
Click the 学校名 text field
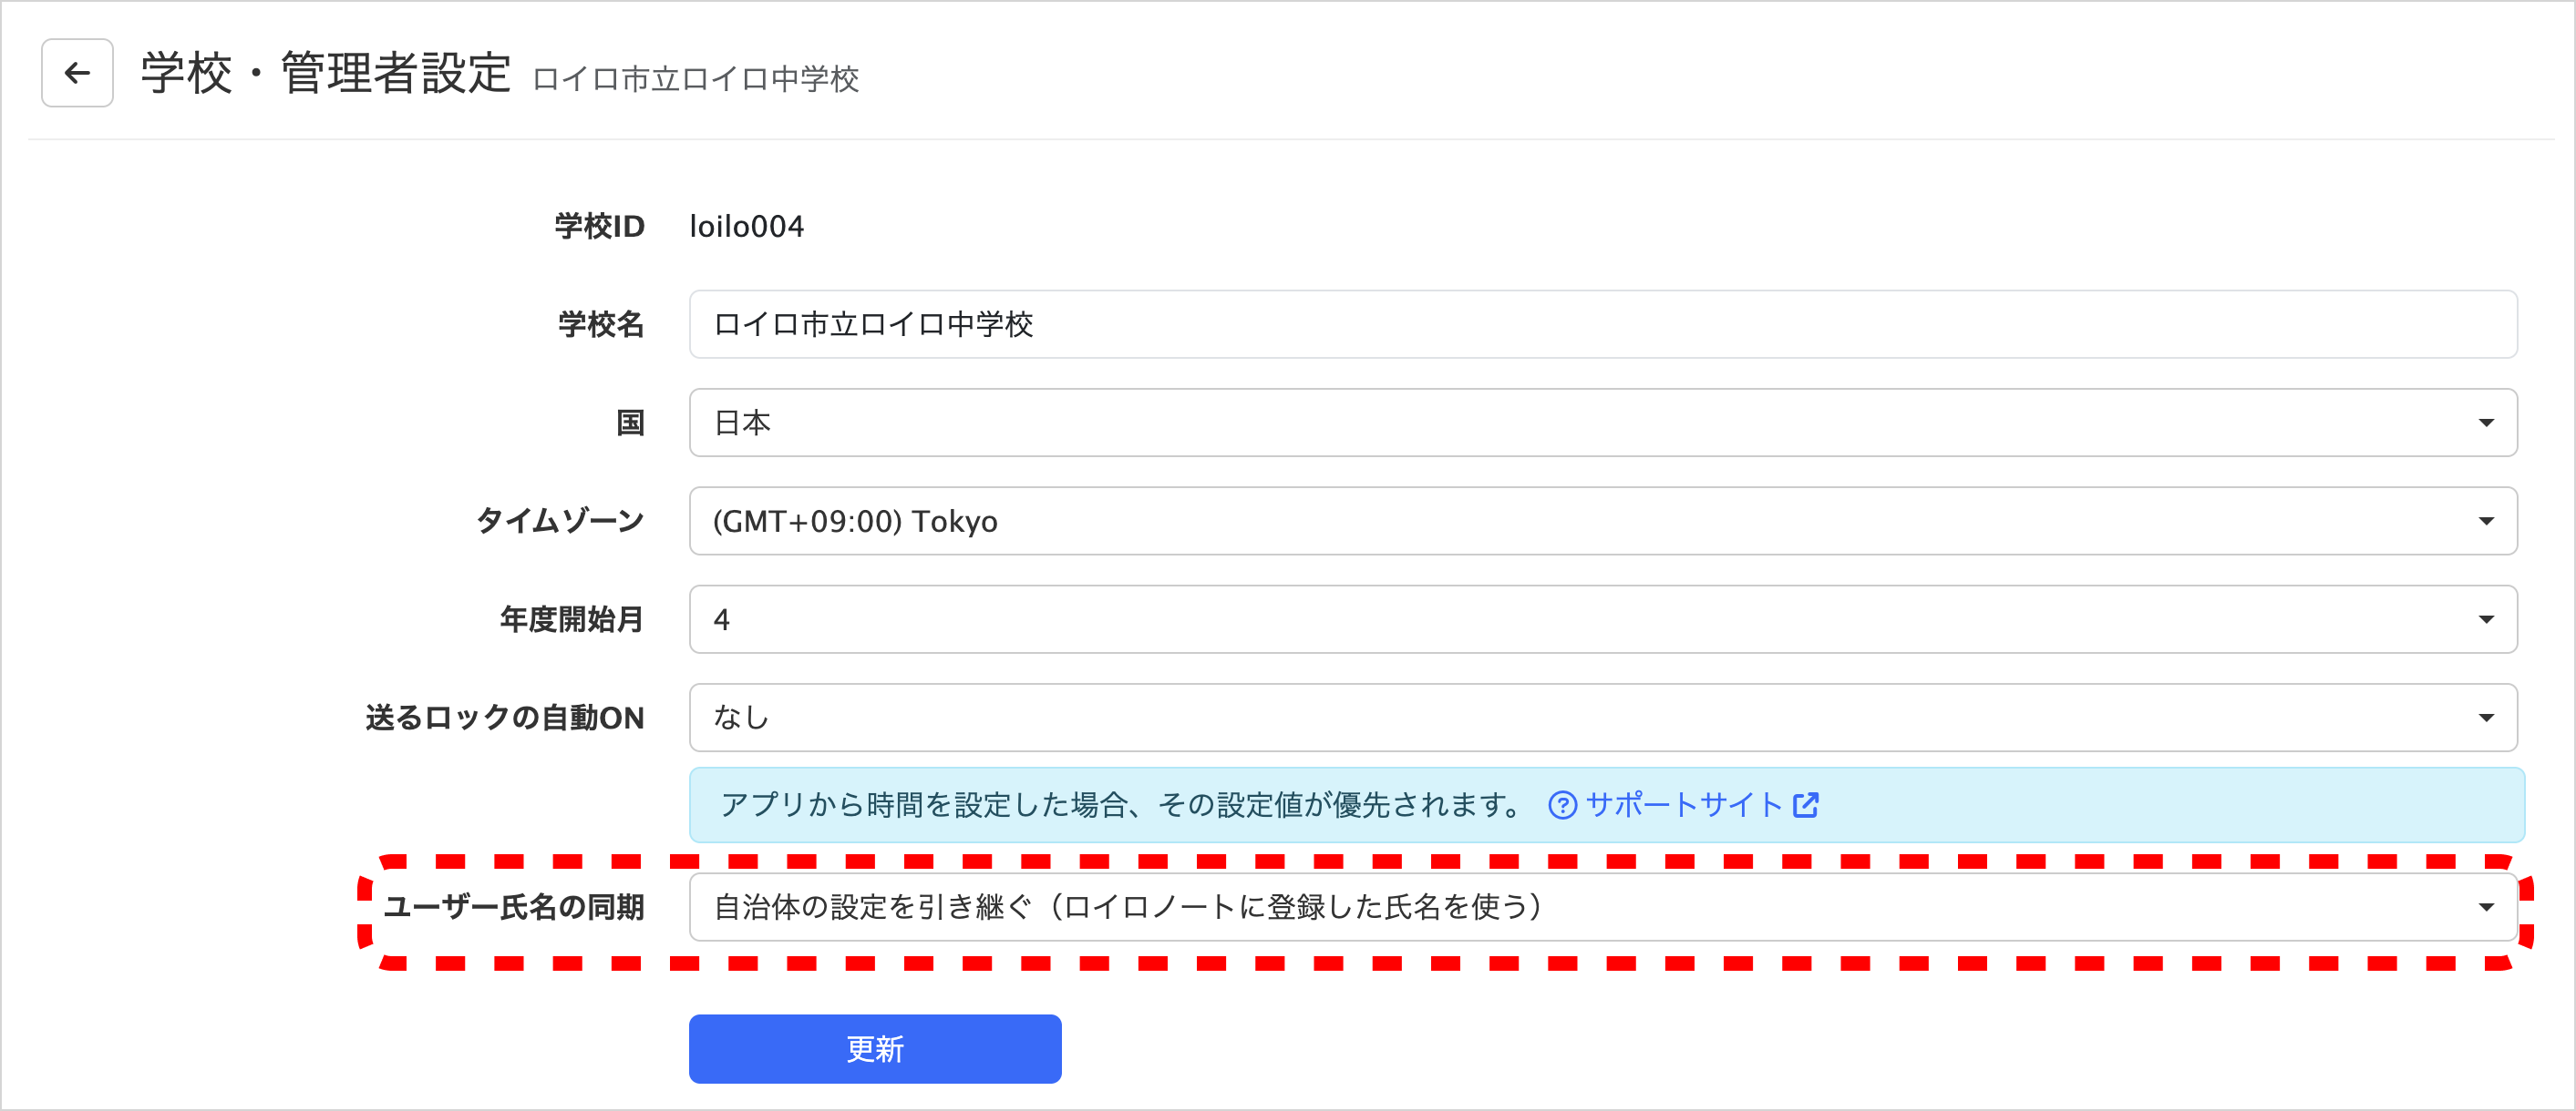click(1602, 325)
